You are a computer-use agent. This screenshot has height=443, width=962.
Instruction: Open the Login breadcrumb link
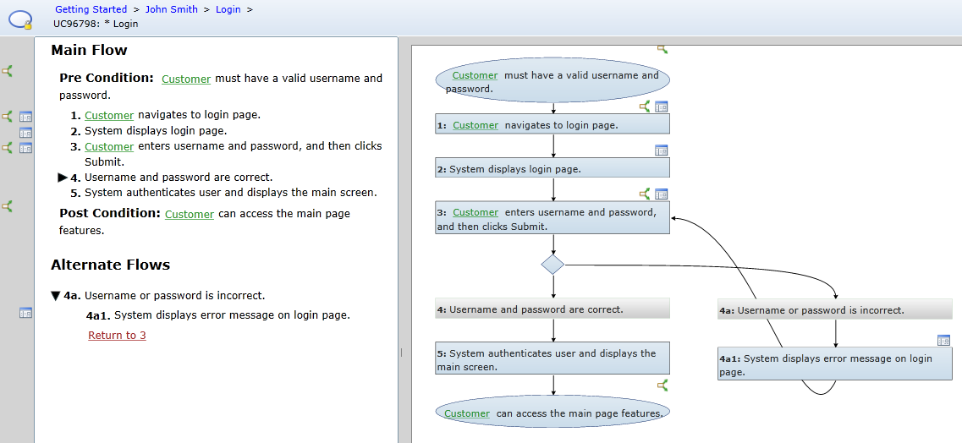228,9
